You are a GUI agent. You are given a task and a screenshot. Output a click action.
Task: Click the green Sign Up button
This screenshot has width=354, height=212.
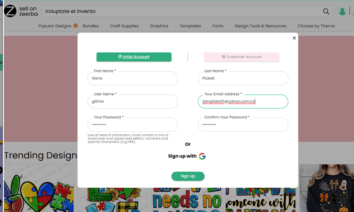pyautogui.click(x=188, y=176)
